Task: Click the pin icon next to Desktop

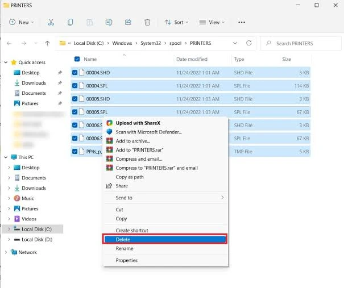Action: pyautogui.click(x=60, y=73)
